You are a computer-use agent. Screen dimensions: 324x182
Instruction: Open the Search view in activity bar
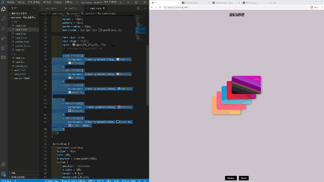pyautogui.click(x=4, y=19)
